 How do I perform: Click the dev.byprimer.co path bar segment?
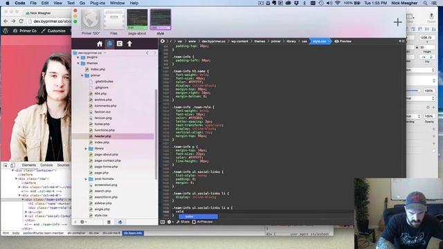214,41
